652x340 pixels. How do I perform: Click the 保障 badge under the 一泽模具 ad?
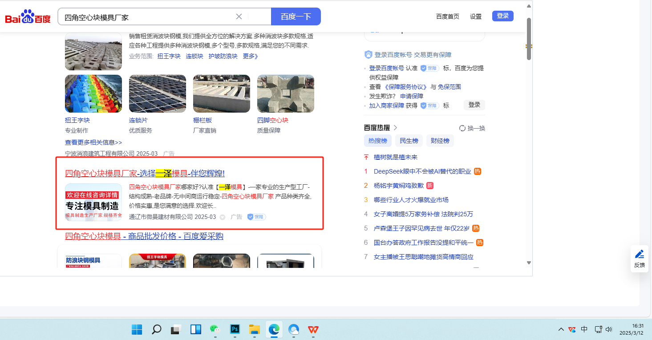(x=257, y=217)
